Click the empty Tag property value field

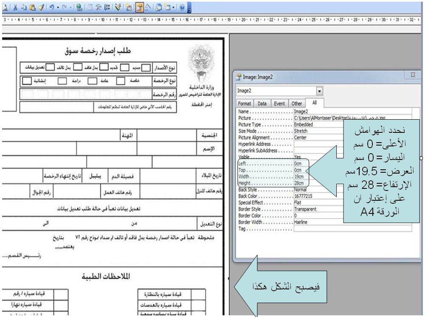(x=352, y=229)
